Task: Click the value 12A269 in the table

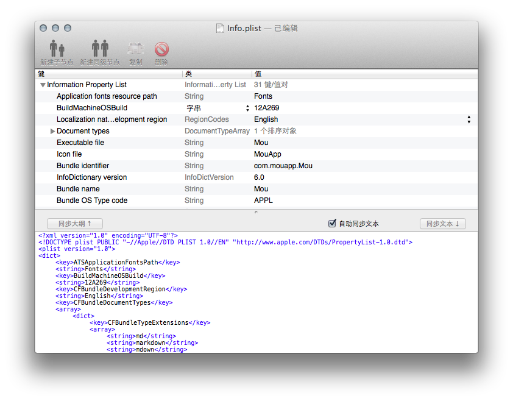Action: coord(267,108)
